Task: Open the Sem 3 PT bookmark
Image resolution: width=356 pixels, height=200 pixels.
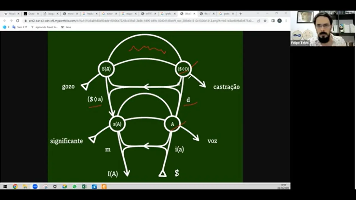Action: [x=20, y=27]
